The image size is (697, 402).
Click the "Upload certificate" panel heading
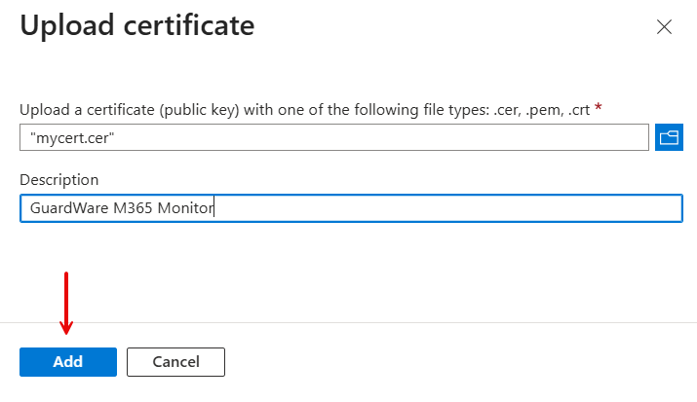coord(137,26)
